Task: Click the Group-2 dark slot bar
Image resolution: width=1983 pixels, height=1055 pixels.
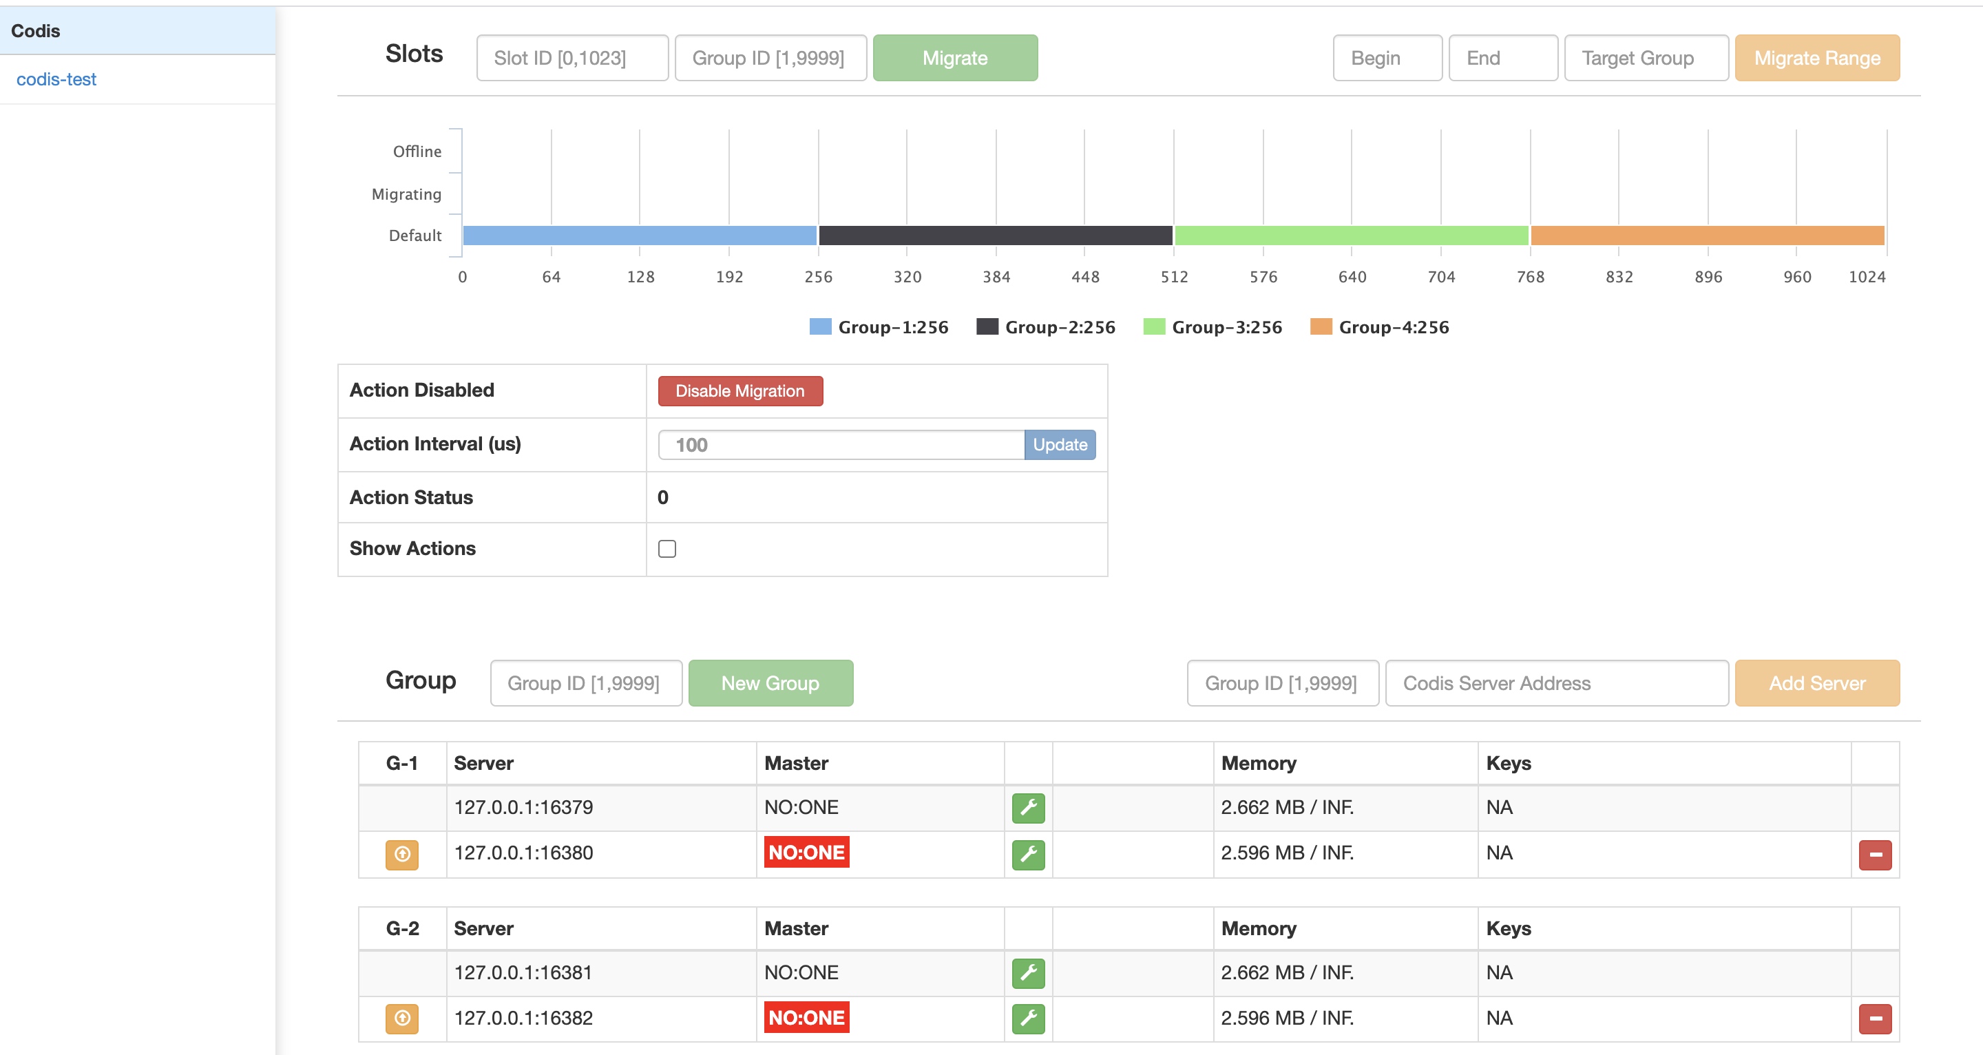Action: click(996, 236)
